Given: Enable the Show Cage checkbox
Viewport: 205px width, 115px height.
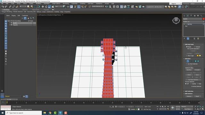Looking at the screenshot, I should point(187,56).
